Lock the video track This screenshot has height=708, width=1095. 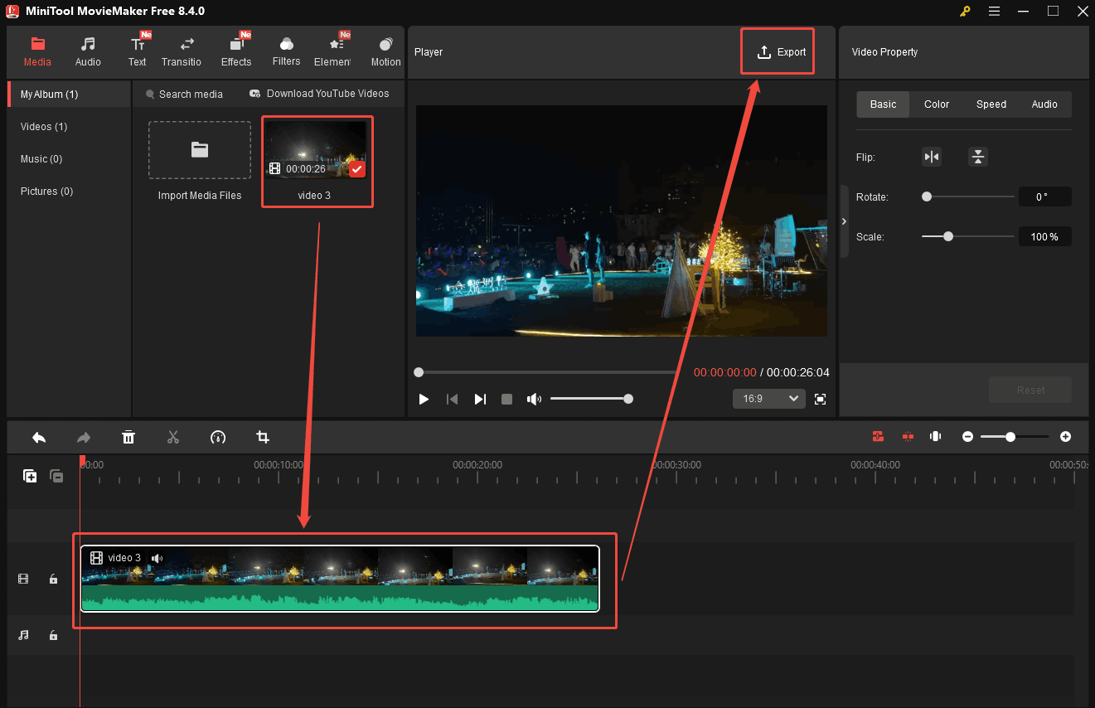coord(53,579)
